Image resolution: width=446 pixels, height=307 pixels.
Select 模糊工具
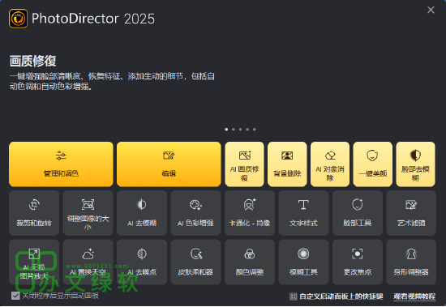[x=303, y=262]
